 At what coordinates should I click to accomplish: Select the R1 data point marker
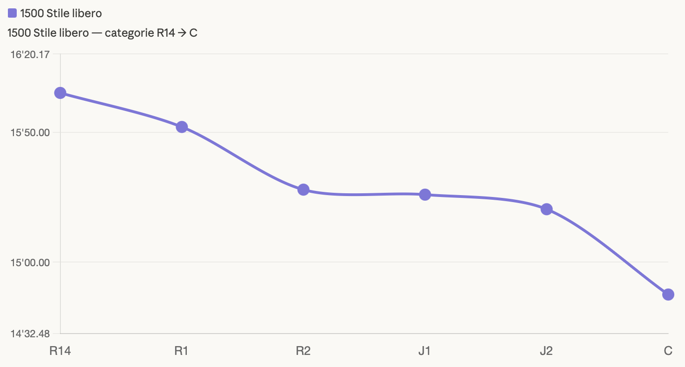[182, 127]
